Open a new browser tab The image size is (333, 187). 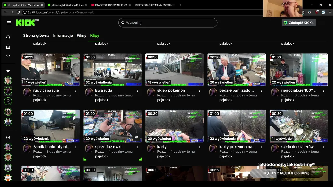(x=180, y=5)
